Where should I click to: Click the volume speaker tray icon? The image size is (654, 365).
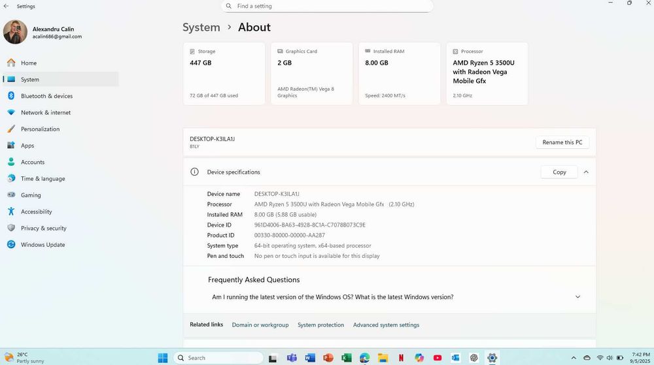click(610, 358)
